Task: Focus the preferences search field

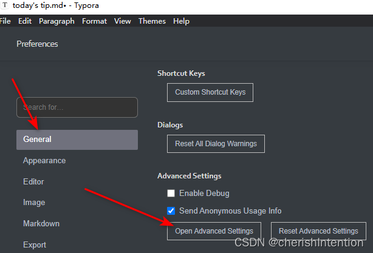Action: point(77,107)
